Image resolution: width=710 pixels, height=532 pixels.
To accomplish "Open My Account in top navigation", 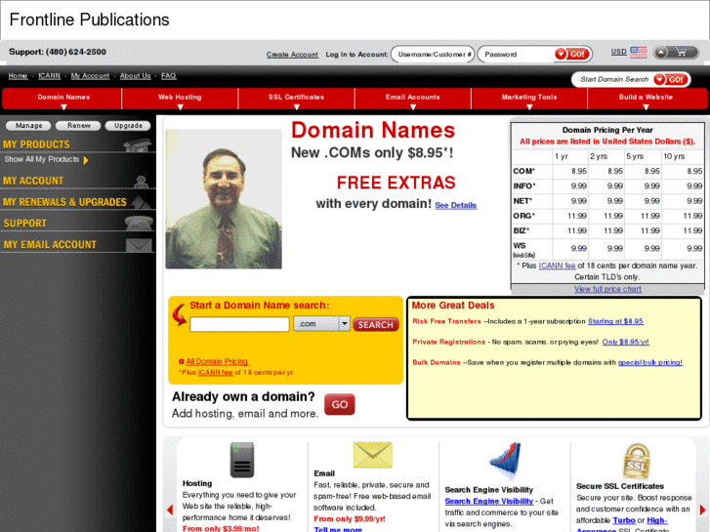I will coord(90,76).
